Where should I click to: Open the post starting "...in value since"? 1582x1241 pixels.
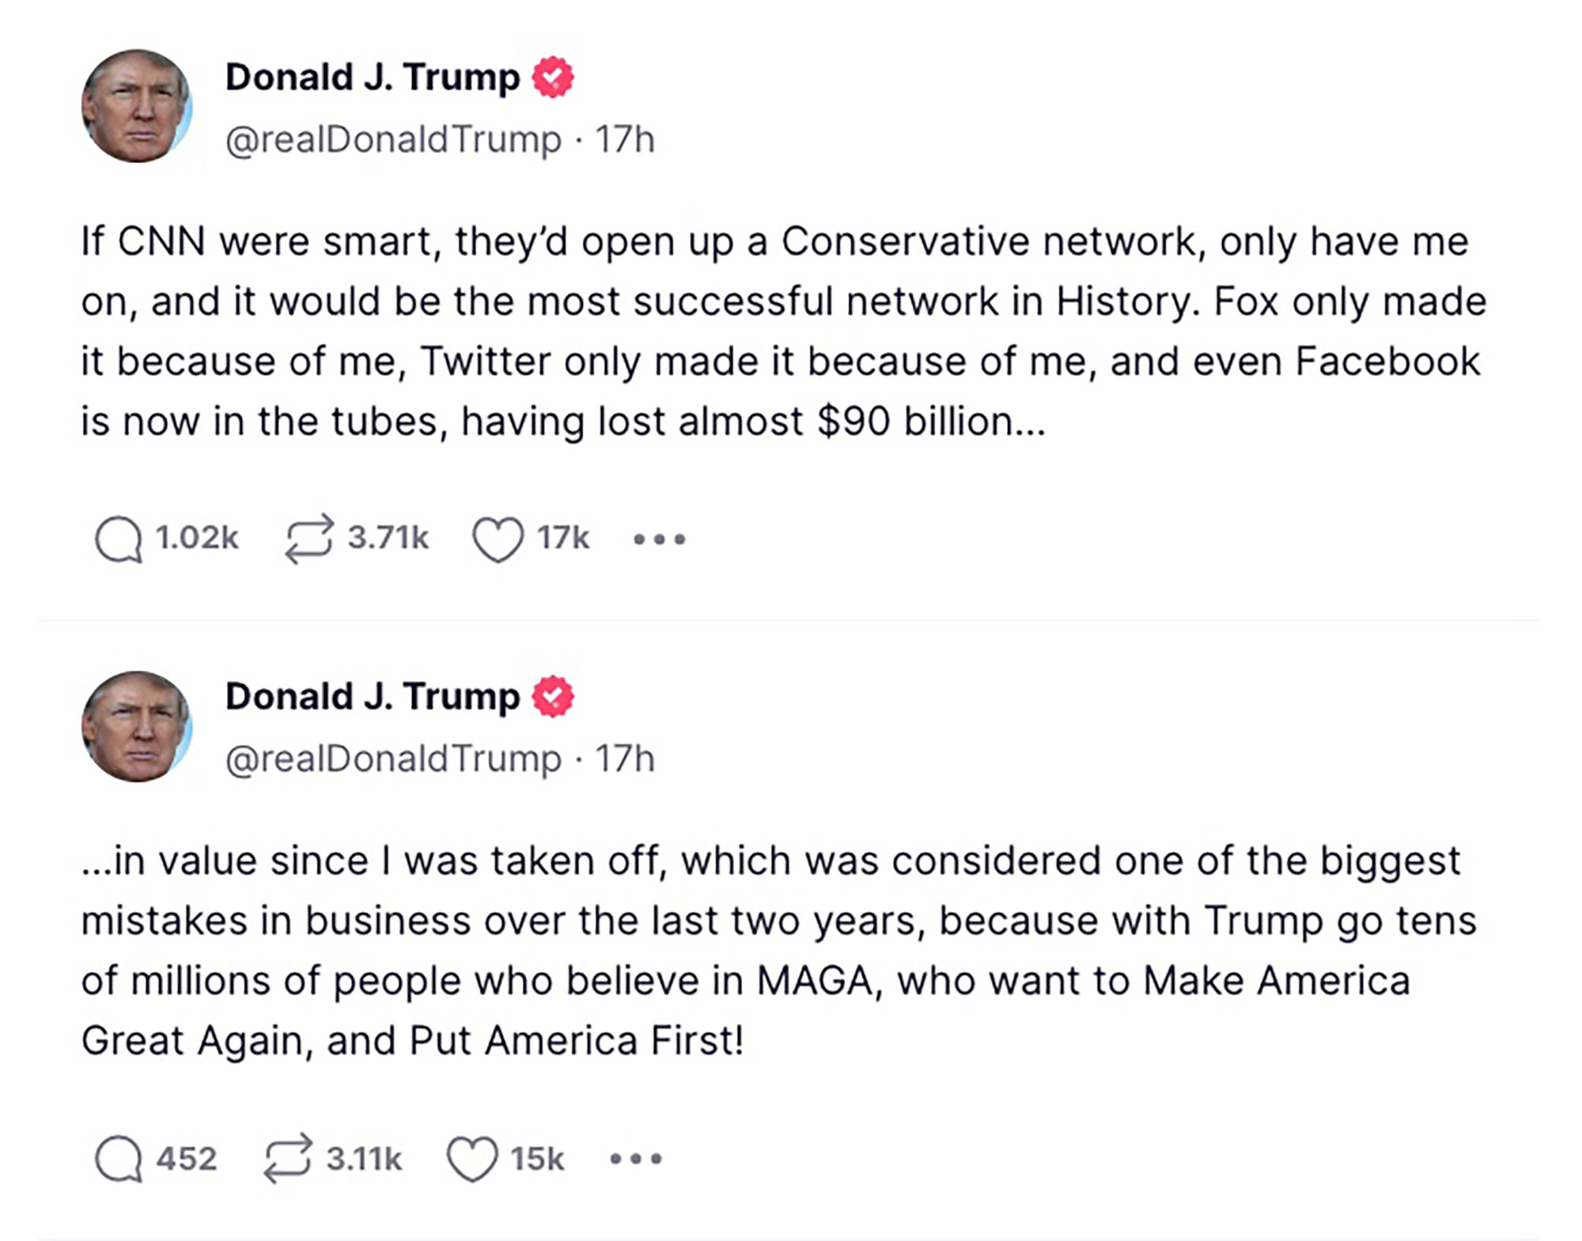point(779,951)
